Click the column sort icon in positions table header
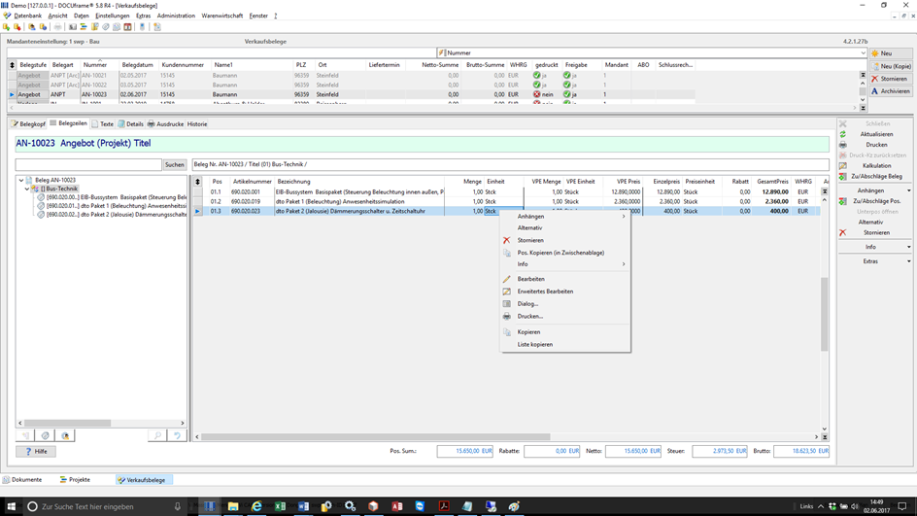 [x=197, y=182]
